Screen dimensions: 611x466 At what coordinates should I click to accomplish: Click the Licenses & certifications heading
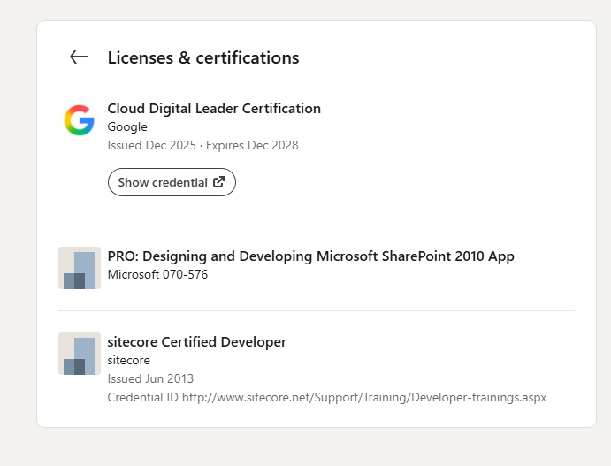pos(203,57)
